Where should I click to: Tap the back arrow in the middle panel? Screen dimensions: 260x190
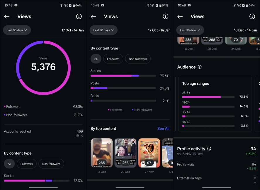[x=94, y=17]
